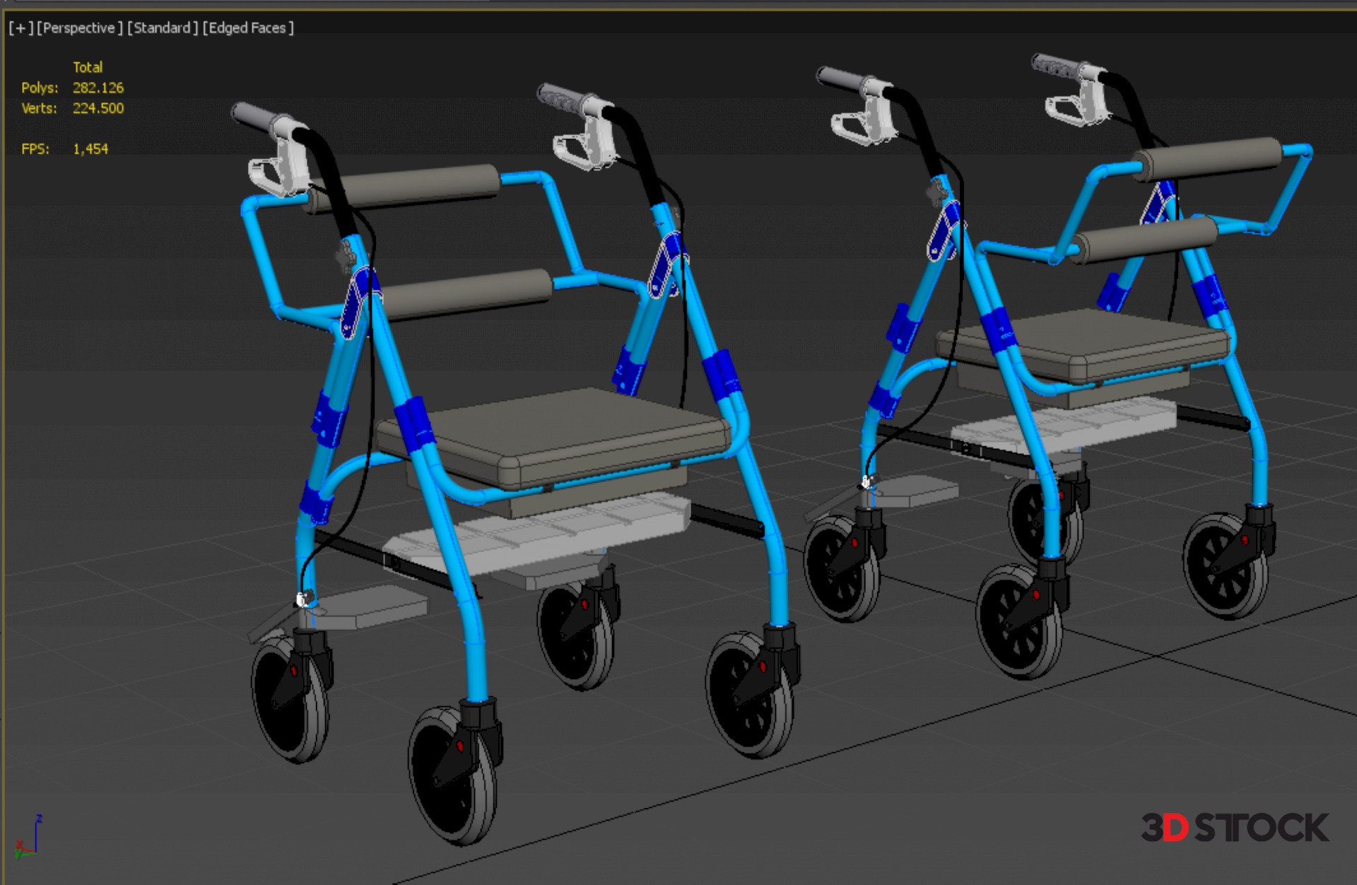
Task: Open the Edged Faces display menu
Action: point(247,28)
